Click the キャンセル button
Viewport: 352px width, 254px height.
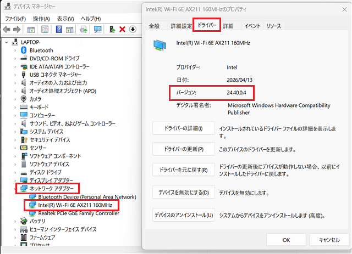[329, 240]
